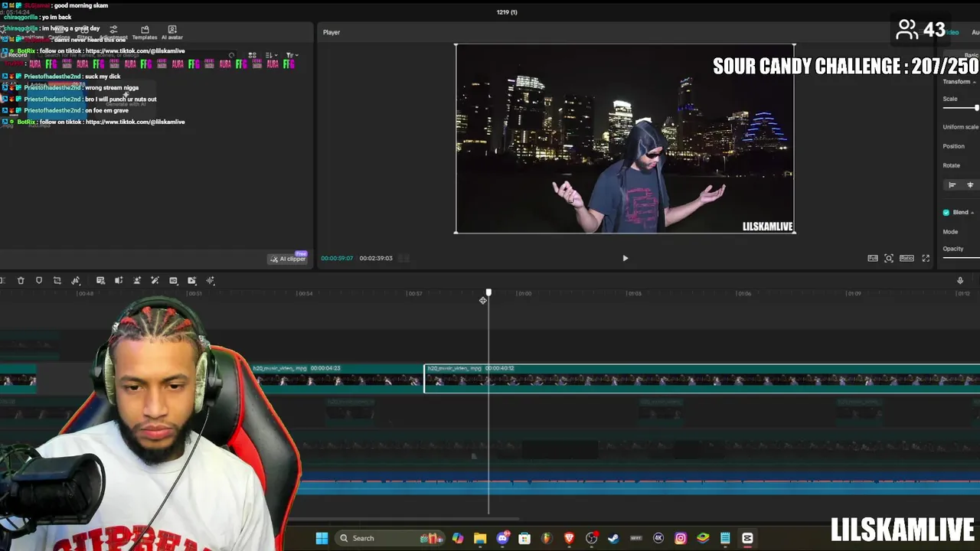Add a marker using the shield-shaped marker icon
980x551 pixels.
(x=39, y=281)
